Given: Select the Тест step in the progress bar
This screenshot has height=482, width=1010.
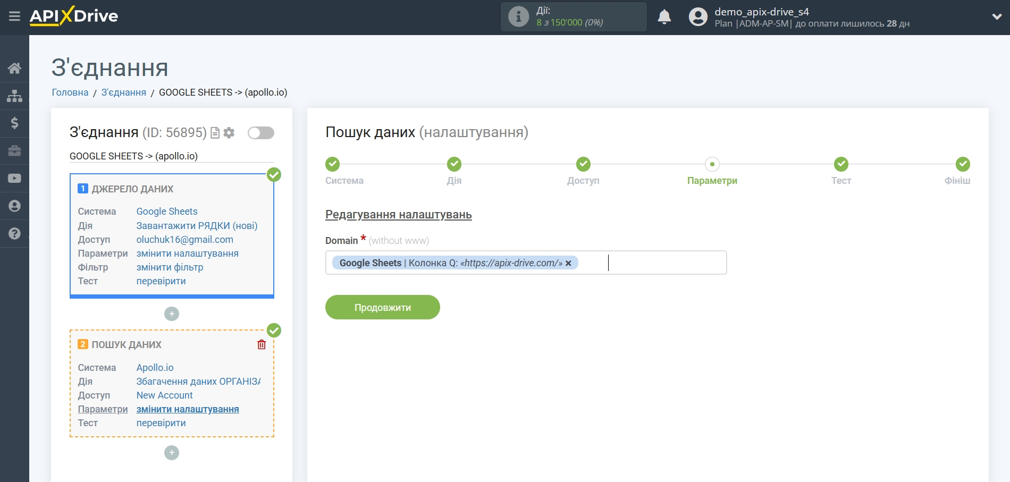Looking at the screenshot, I should coord(841,164).
